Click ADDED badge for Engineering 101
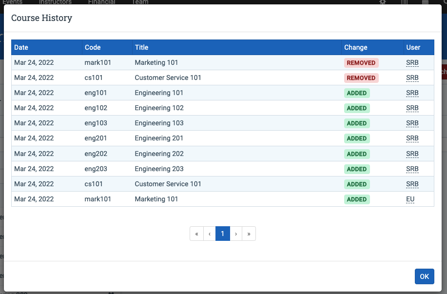The height and width of the screenshot is (294, 447). tap(357, 93)
